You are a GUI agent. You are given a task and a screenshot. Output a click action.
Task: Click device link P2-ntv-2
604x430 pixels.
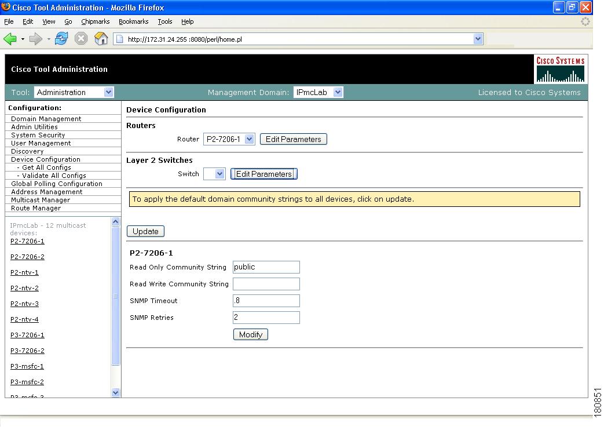tap(24, 288)
